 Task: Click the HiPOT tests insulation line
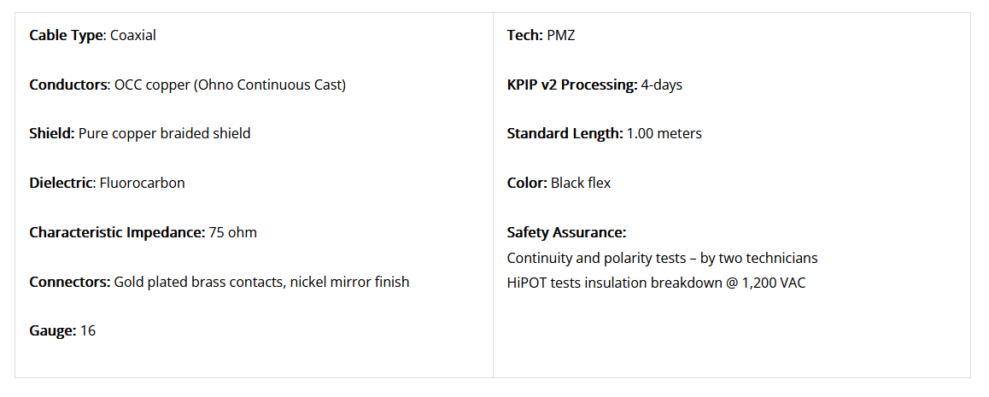point(656,283)
